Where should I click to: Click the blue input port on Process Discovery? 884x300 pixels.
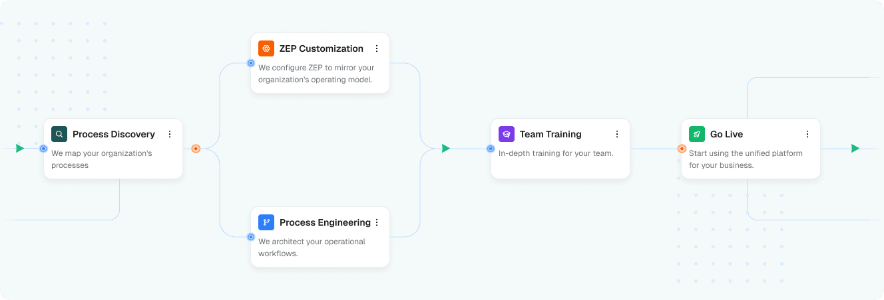tap(43, 149)
